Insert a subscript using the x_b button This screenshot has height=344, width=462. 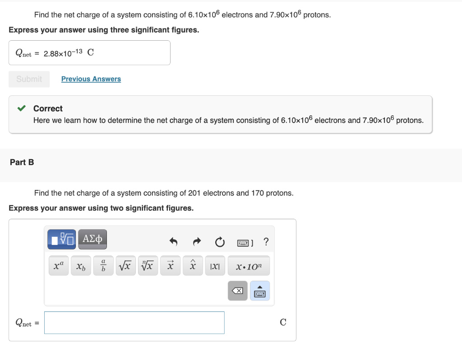[x=81, y=265]
